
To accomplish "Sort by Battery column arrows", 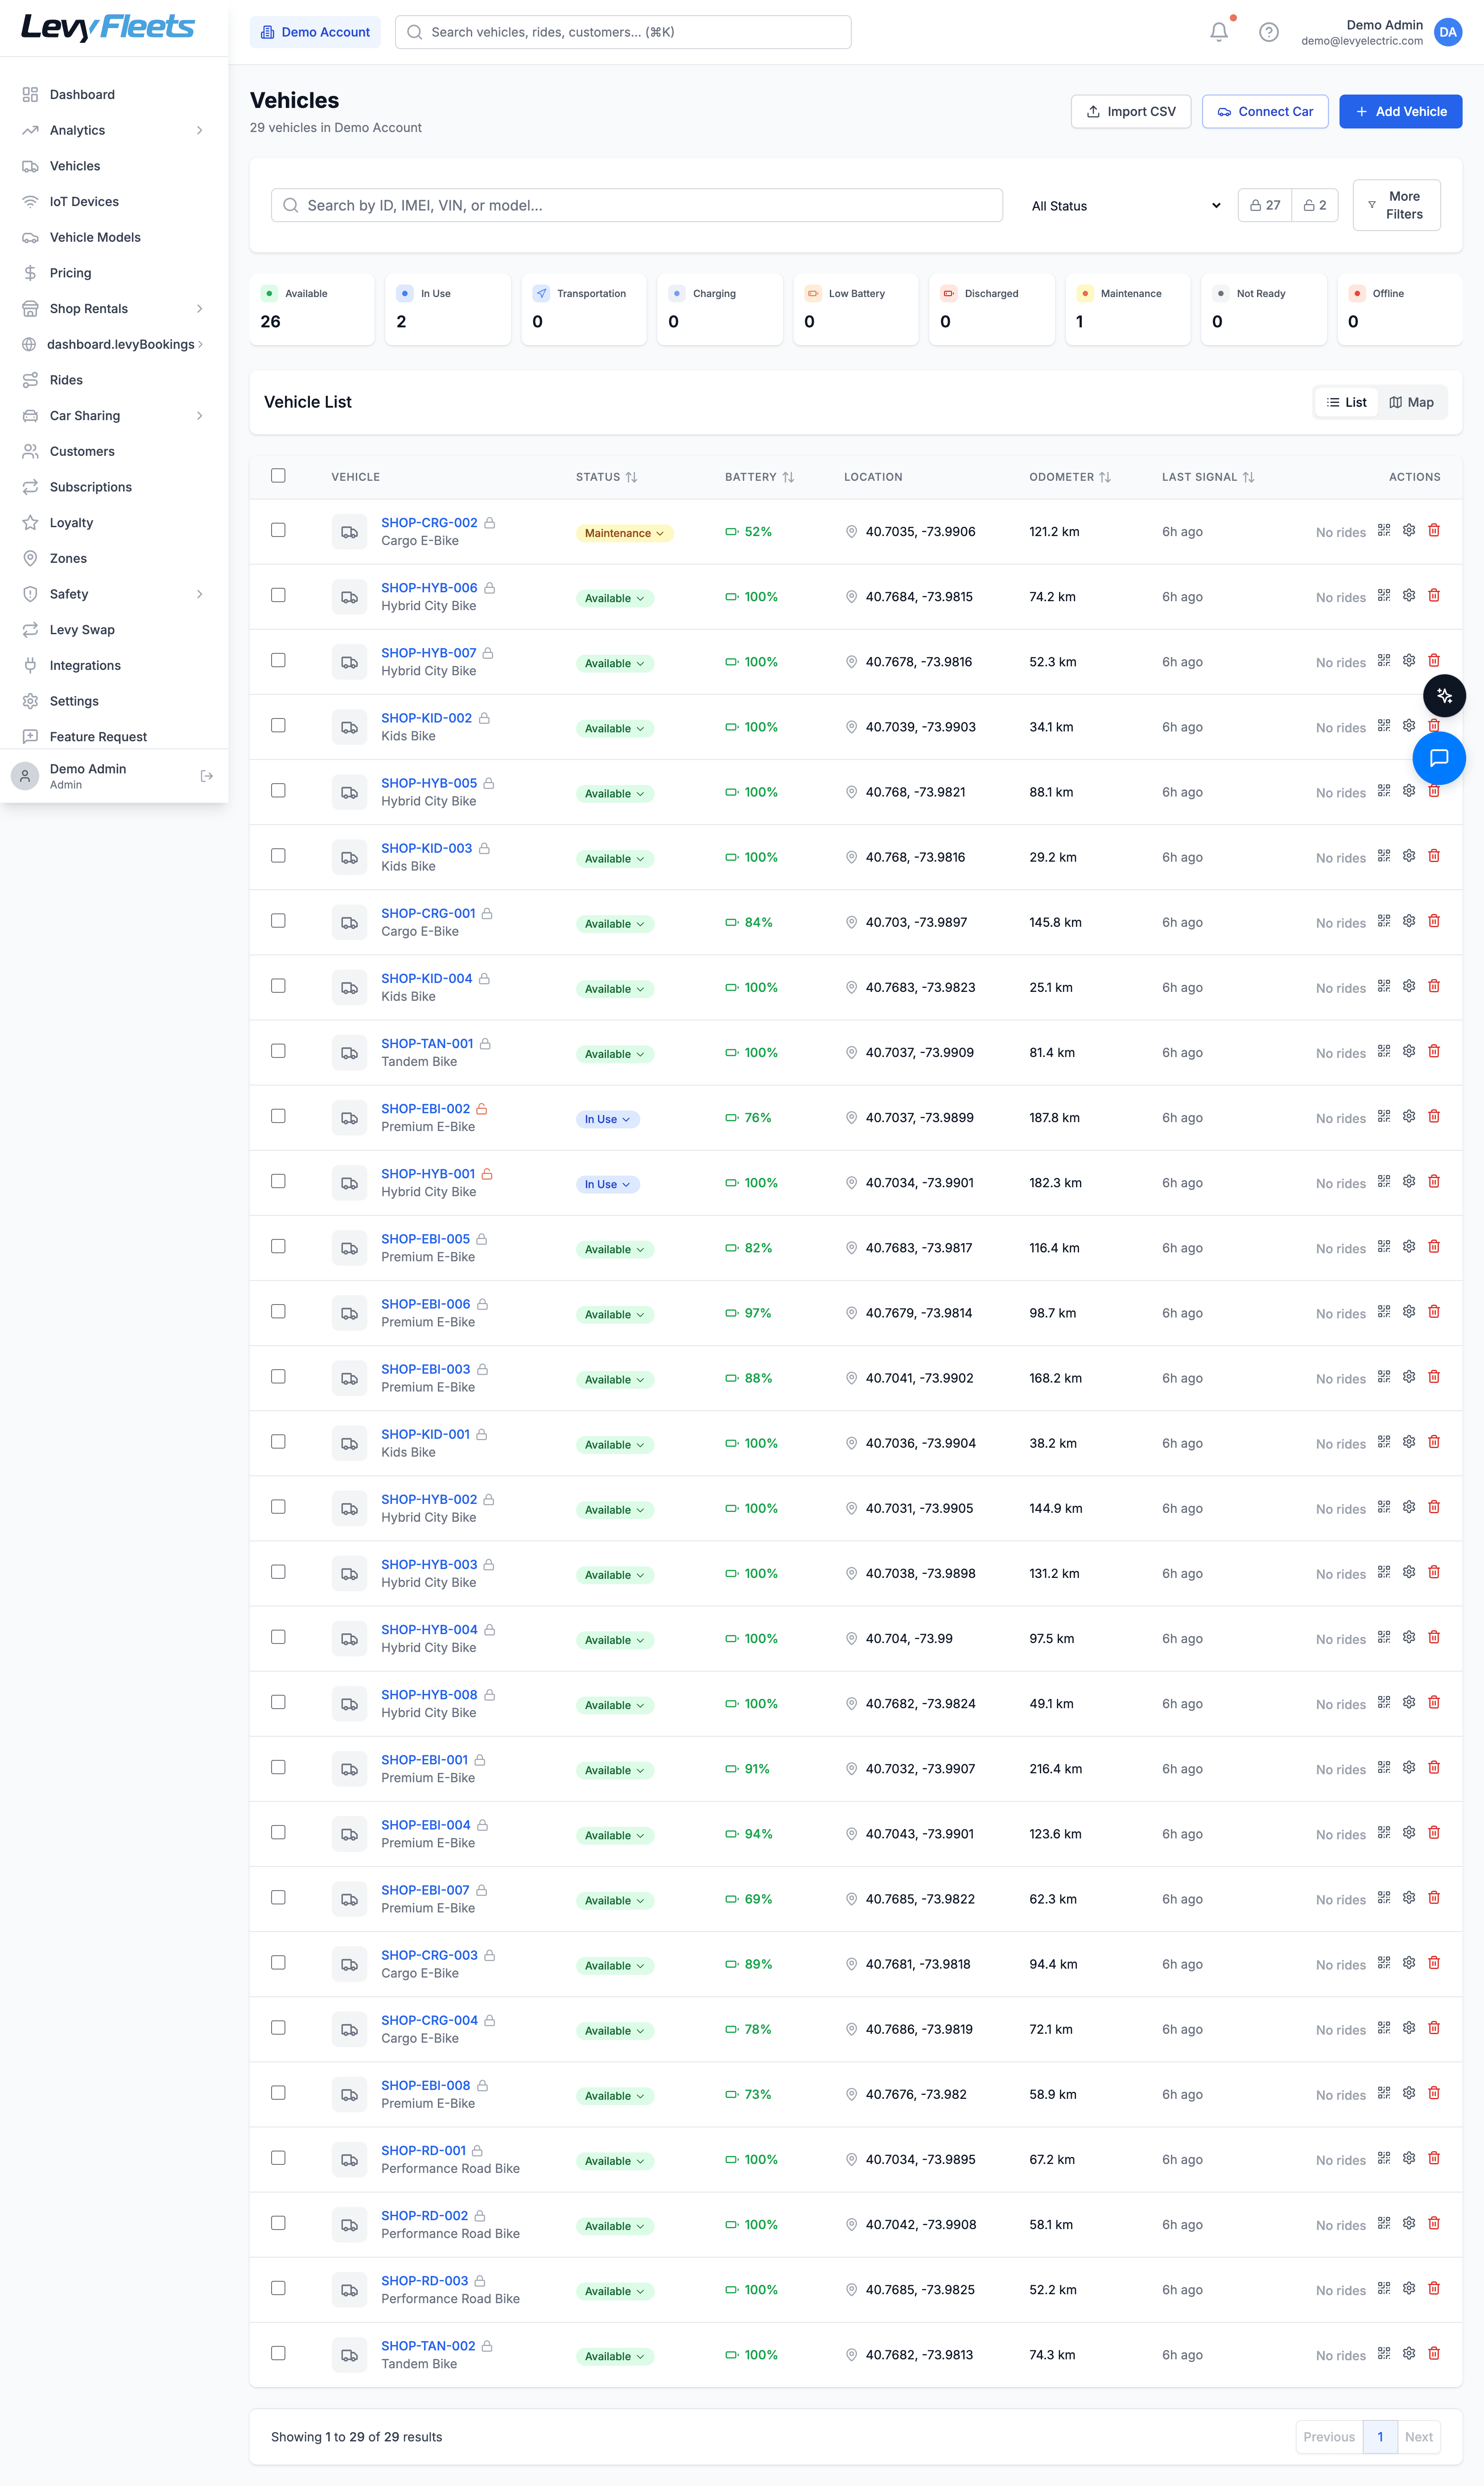I will pyautogui.click(x=788, y=477).
